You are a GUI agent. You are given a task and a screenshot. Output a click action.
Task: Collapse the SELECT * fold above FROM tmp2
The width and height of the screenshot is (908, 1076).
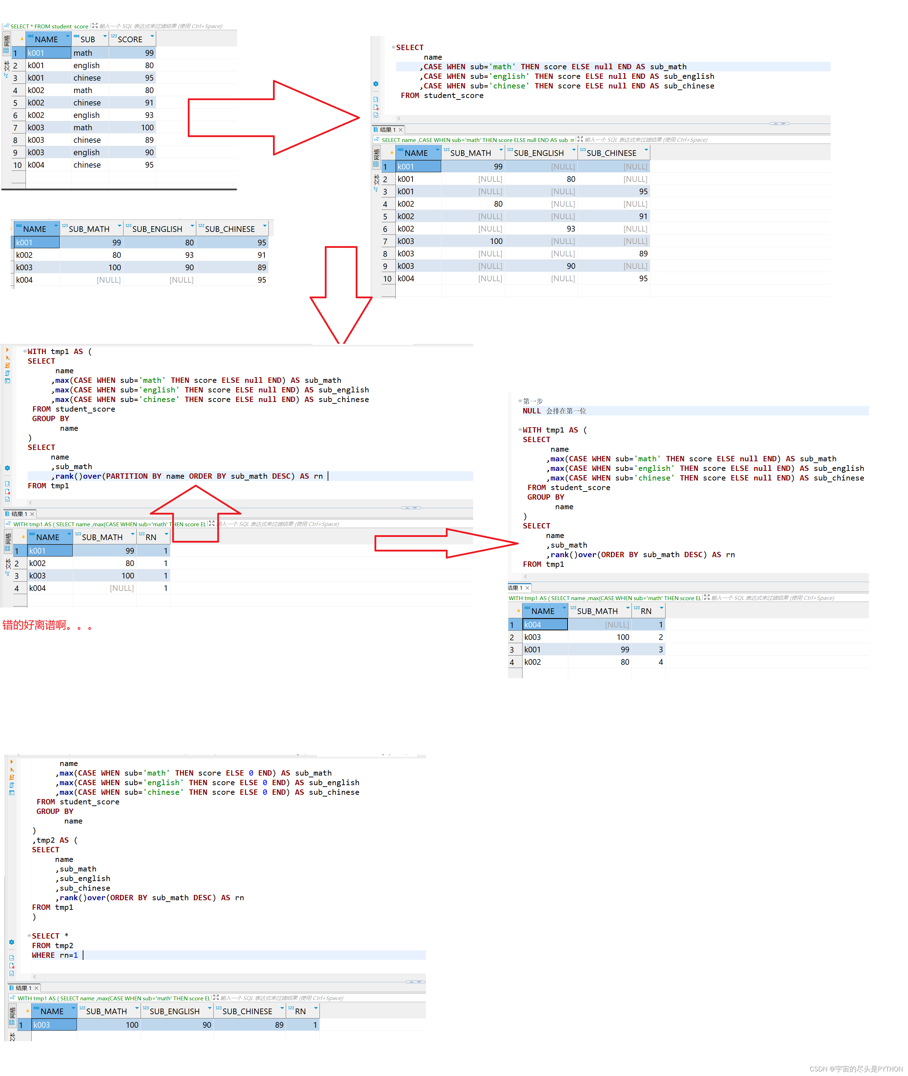tap(29, 935)
